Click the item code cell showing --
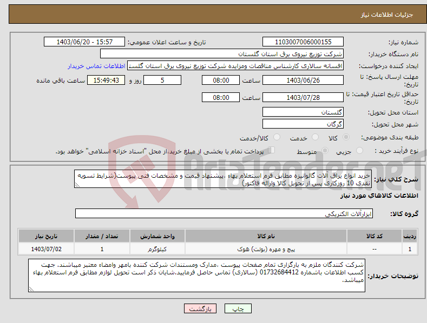This screenshot has width=427, height=323. (x=375, y=249)
